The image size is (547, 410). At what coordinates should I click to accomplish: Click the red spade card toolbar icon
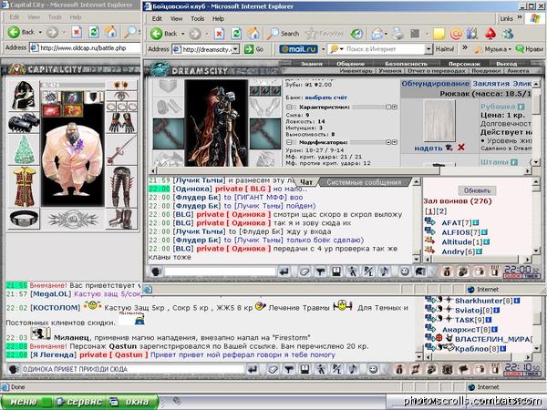tap(490, 34)
